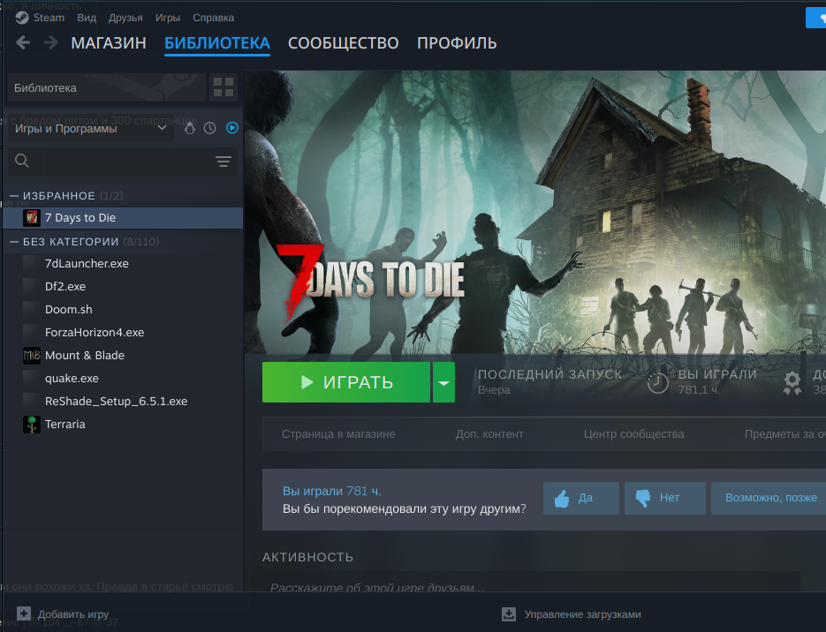Click the 7 Days to Die game icon
Viewport: 826px width, 632px height.
pos(32,218)
